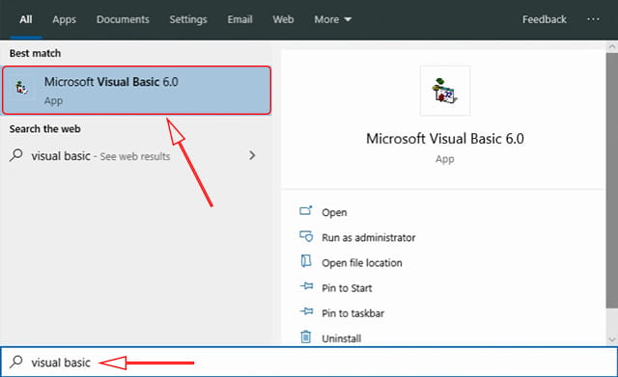Click the large Visual Basic app icon

pos(445,91)
